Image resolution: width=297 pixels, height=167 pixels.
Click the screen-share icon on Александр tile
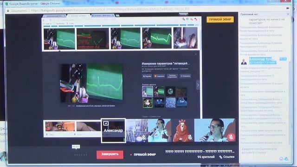click(x=106, y=123)
